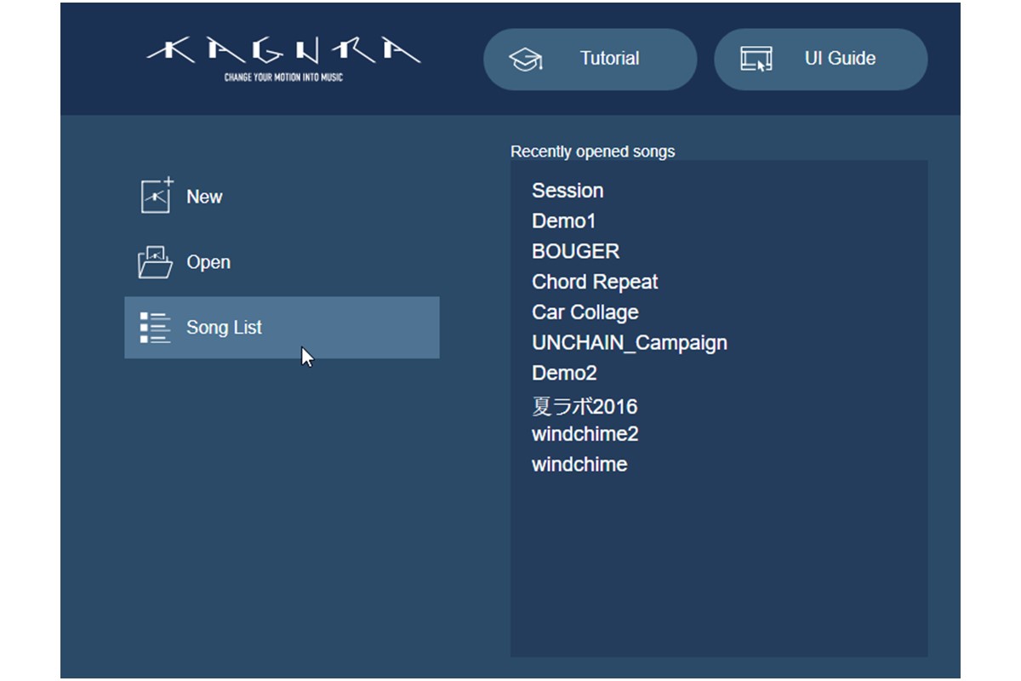Click the Open folder icon
This screenshot has height=681, width=1021.
pyautogui.click(x=155, y=262)
